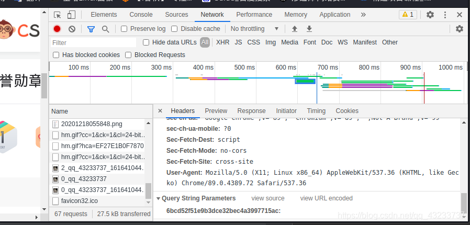Focus the network Filter text field

point(93,42)
